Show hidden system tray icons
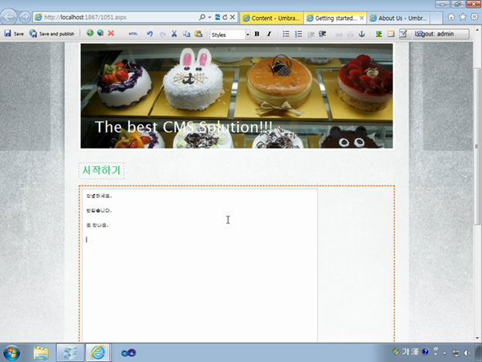This screenshot has height=362, width=482. pos(444,353)
